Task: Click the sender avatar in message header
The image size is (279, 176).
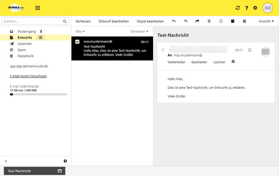Action: click(266, 52)
